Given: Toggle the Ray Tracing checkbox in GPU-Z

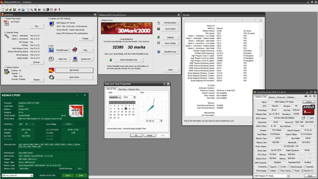Looking at the screenshot, I should [279, 171].
